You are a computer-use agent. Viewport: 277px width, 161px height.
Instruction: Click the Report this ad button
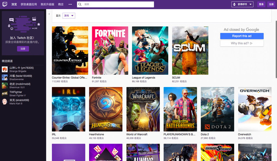[242, 36]
